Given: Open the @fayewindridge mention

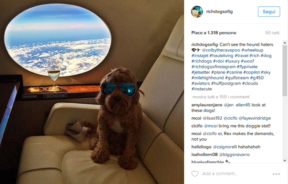Looking at the screenshot, I should tap(255, 118).
